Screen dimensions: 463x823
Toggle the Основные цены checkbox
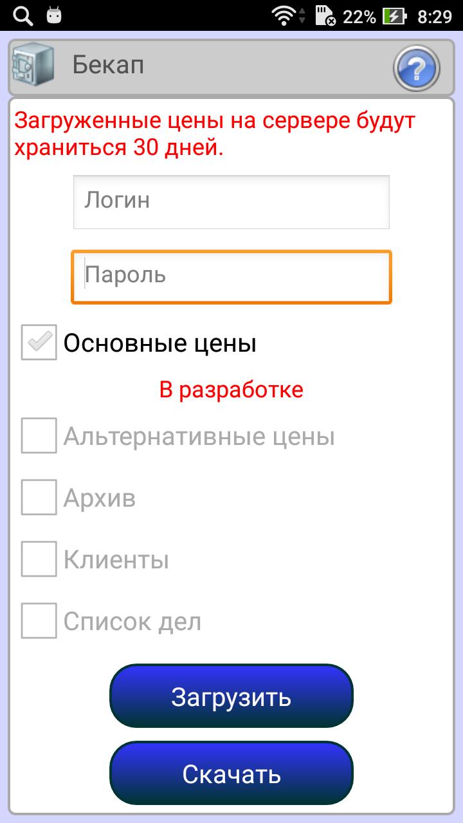pyautogui.click(x=39, y=343)
